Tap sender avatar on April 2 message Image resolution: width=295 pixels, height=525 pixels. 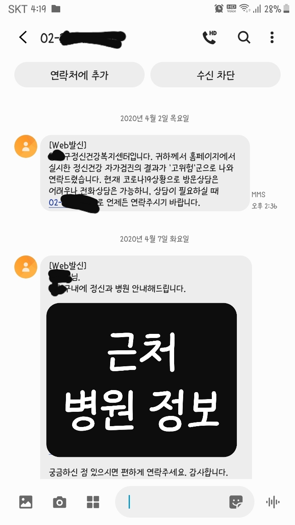click(x=26, y=146)
